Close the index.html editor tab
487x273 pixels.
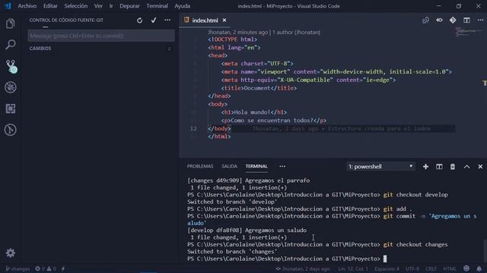[x=224, y=20]
